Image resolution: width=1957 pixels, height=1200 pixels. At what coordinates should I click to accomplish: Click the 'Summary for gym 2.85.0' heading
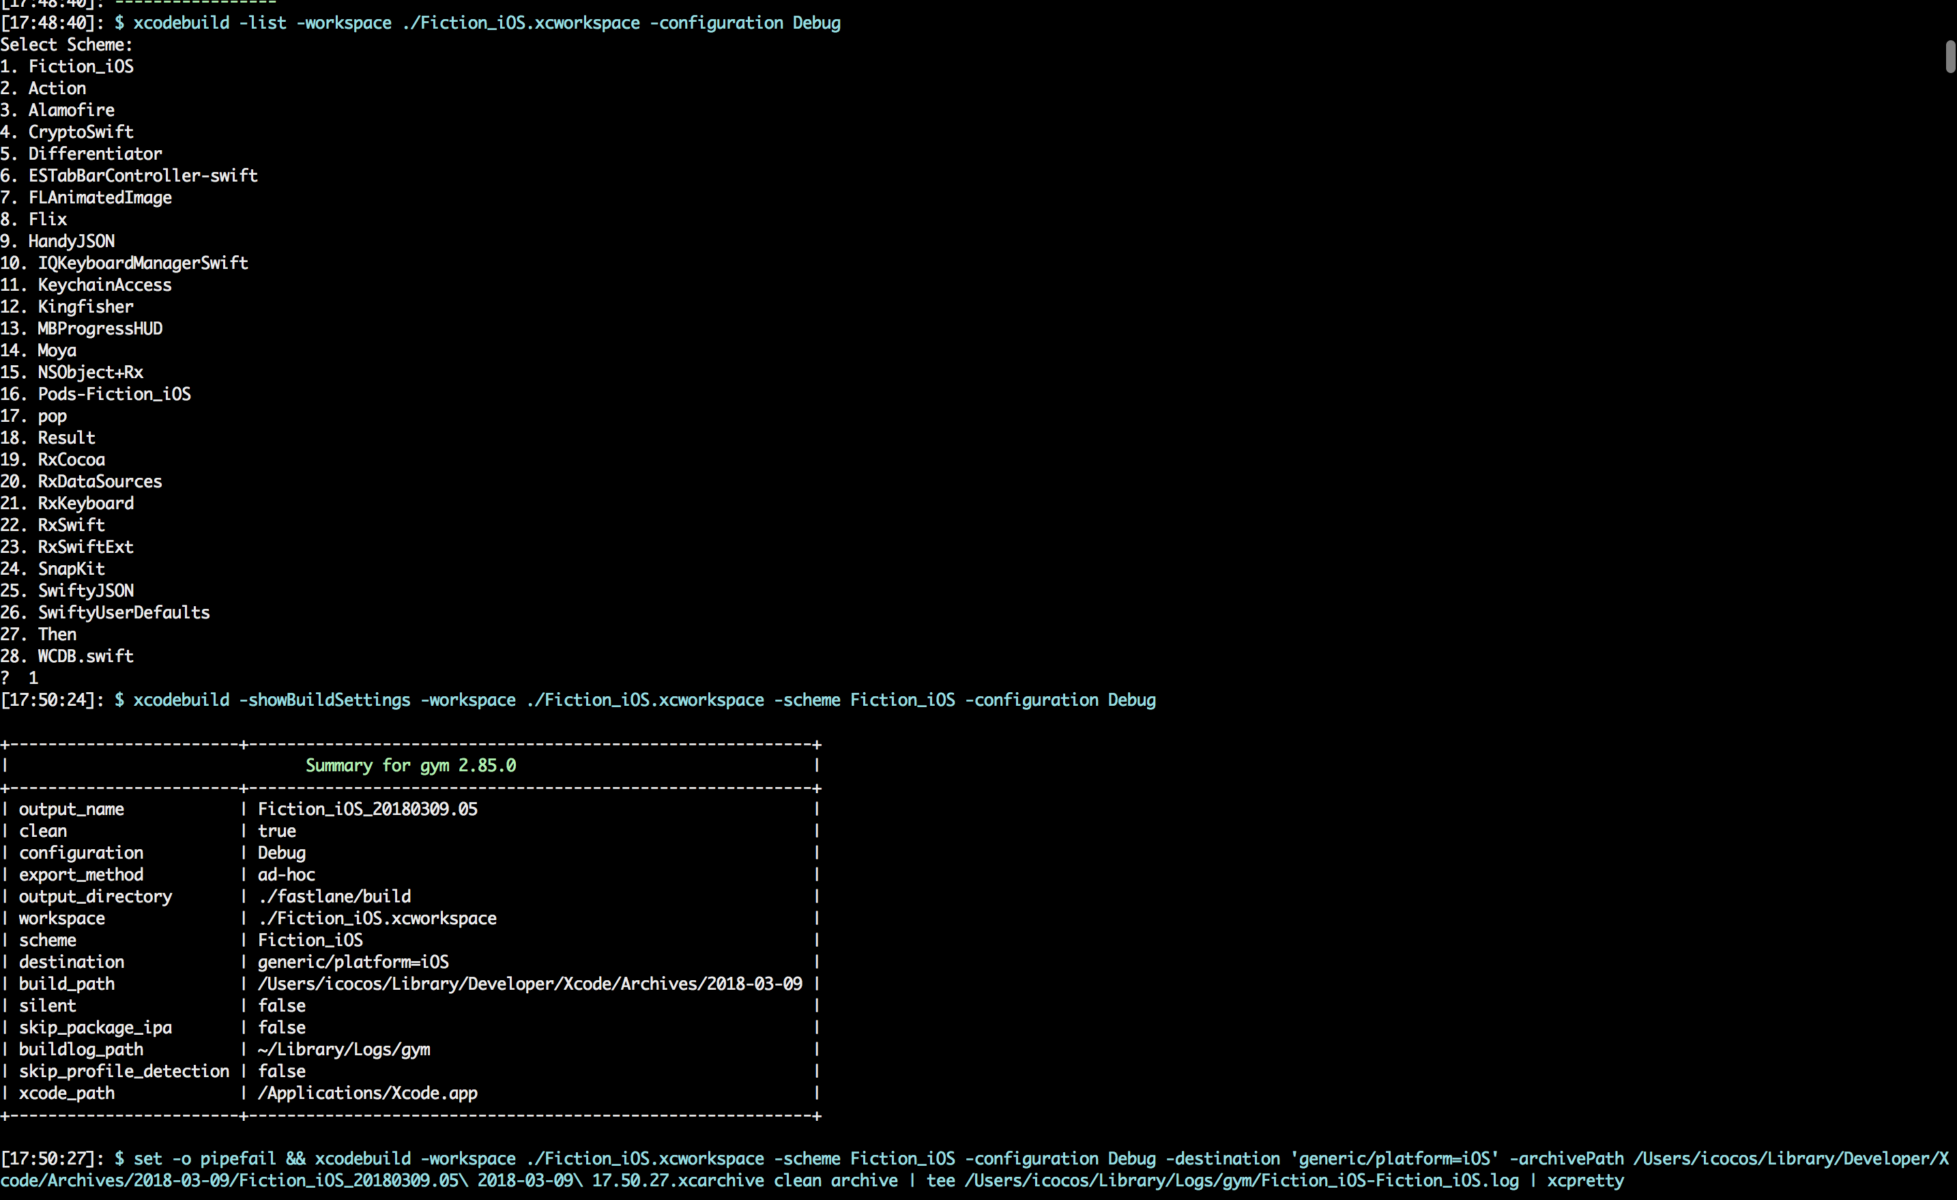411,765
